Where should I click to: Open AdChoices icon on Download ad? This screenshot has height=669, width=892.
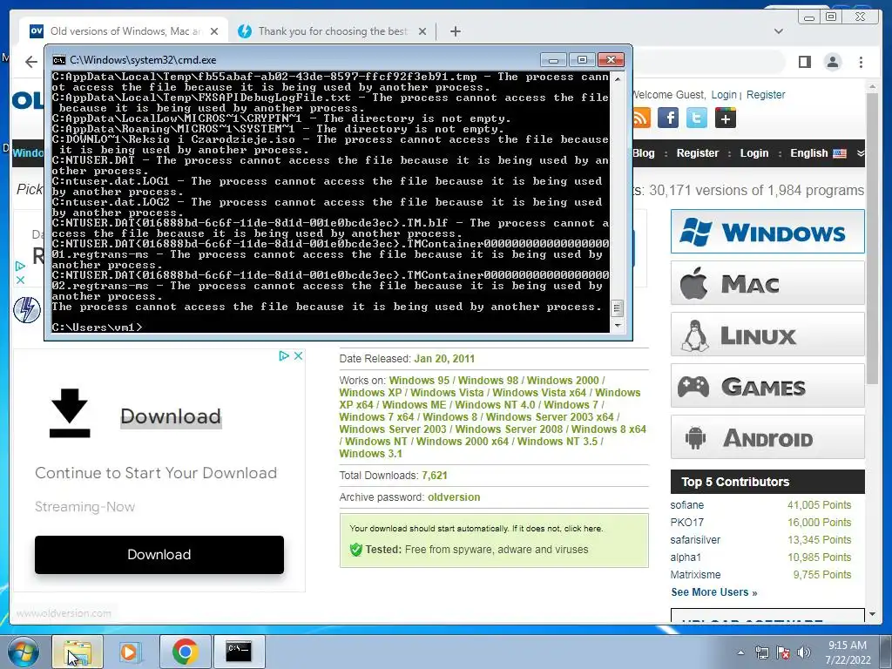pyautogui.click(x=284, y=355)
